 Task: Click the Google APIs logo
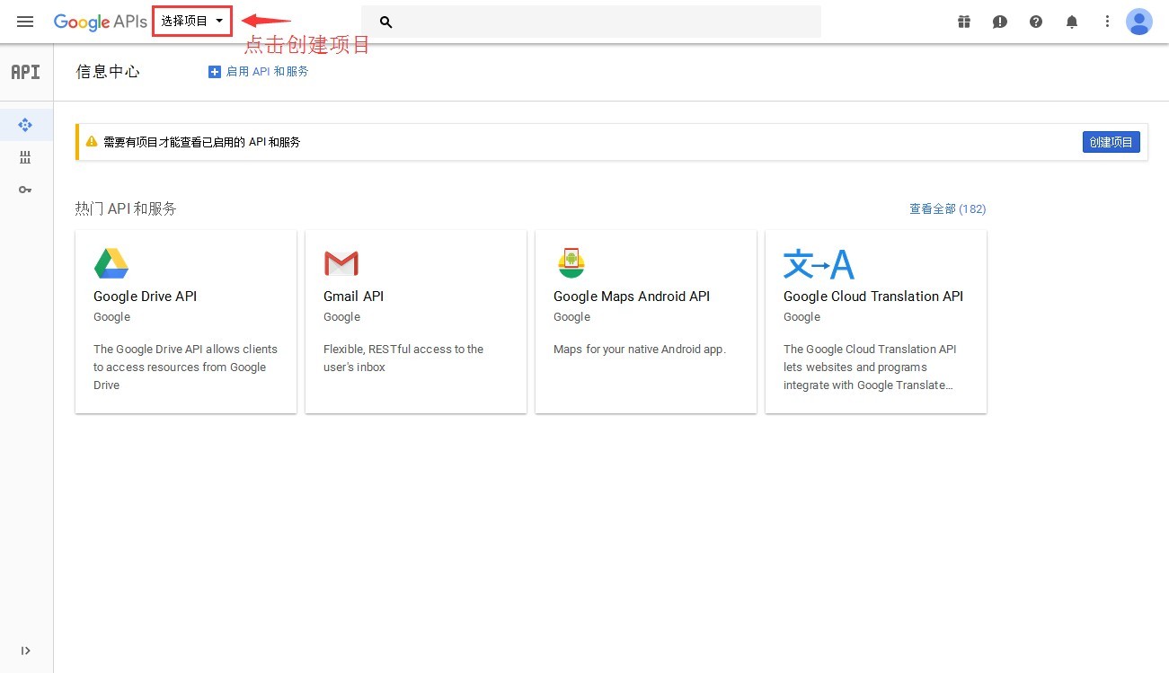[x=100, y=22]
